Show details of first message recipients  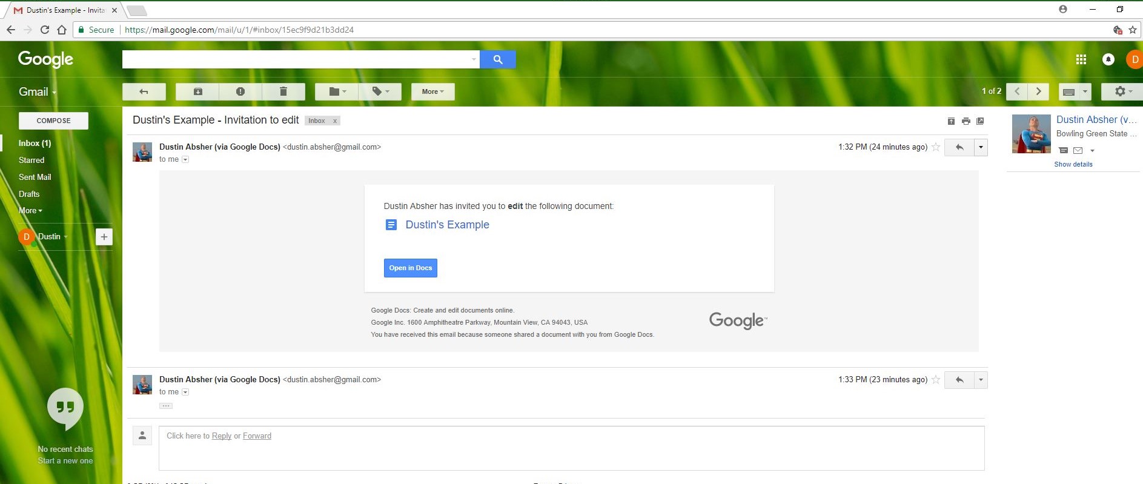[185, 160]
